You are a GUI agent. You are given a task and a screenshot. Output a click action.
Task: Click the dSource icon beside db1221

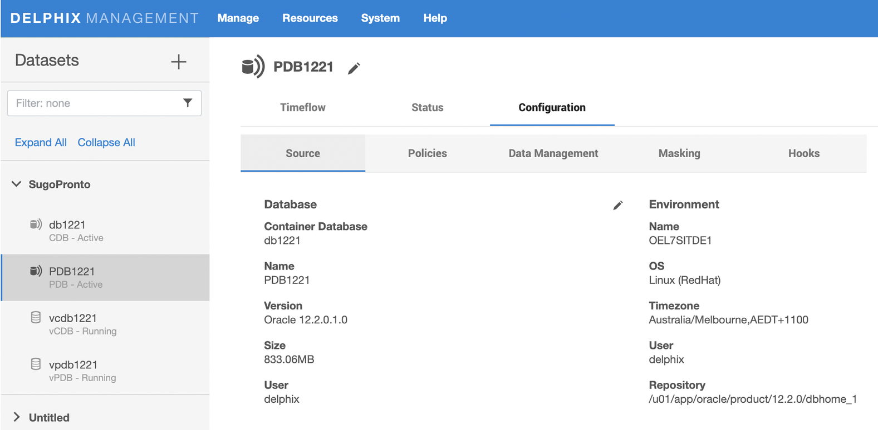pos(36,224)
